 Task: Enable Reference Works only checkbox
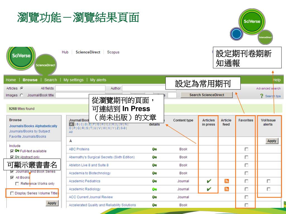tap(17, 184)
